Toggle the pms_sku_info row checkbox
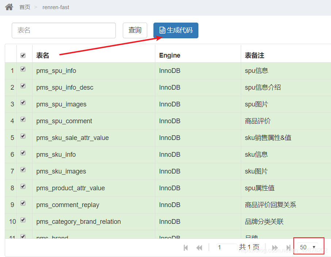Viewport: 331px width, 257px height. coord(23,153)
